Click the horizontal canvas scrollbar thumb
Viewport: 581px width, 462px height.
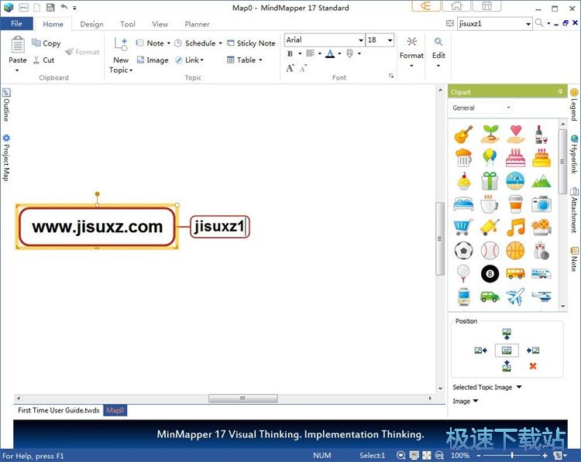pos(242,399)
